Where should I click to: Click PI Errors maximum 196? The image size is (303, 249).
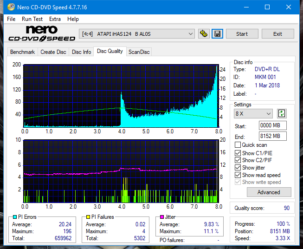tap(67, 231)
